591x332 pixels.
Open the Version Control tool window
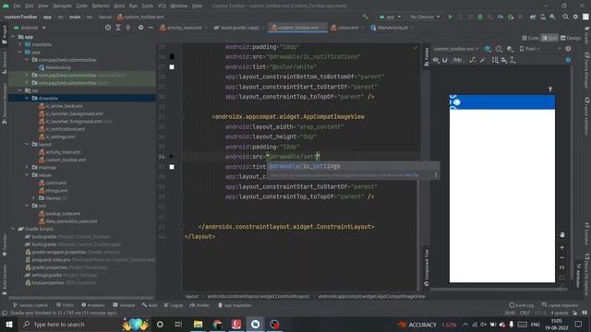point(30,305)
